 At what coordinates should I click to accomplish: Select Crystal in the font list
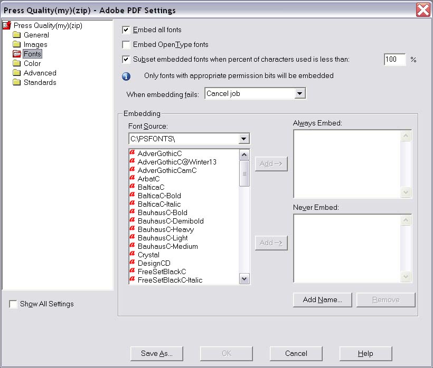pos(148,255)
